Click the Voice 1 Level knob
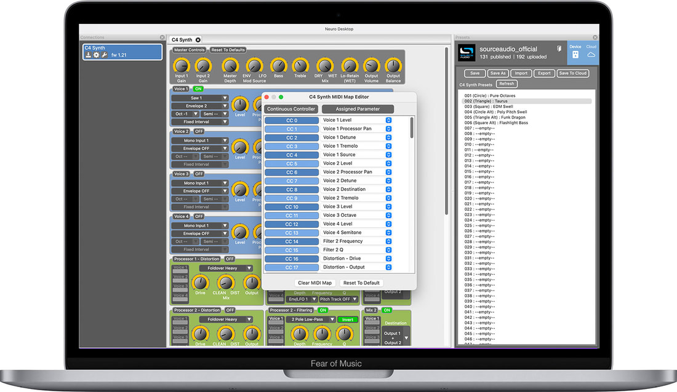The image size is (677, 392). pos(240,104)
